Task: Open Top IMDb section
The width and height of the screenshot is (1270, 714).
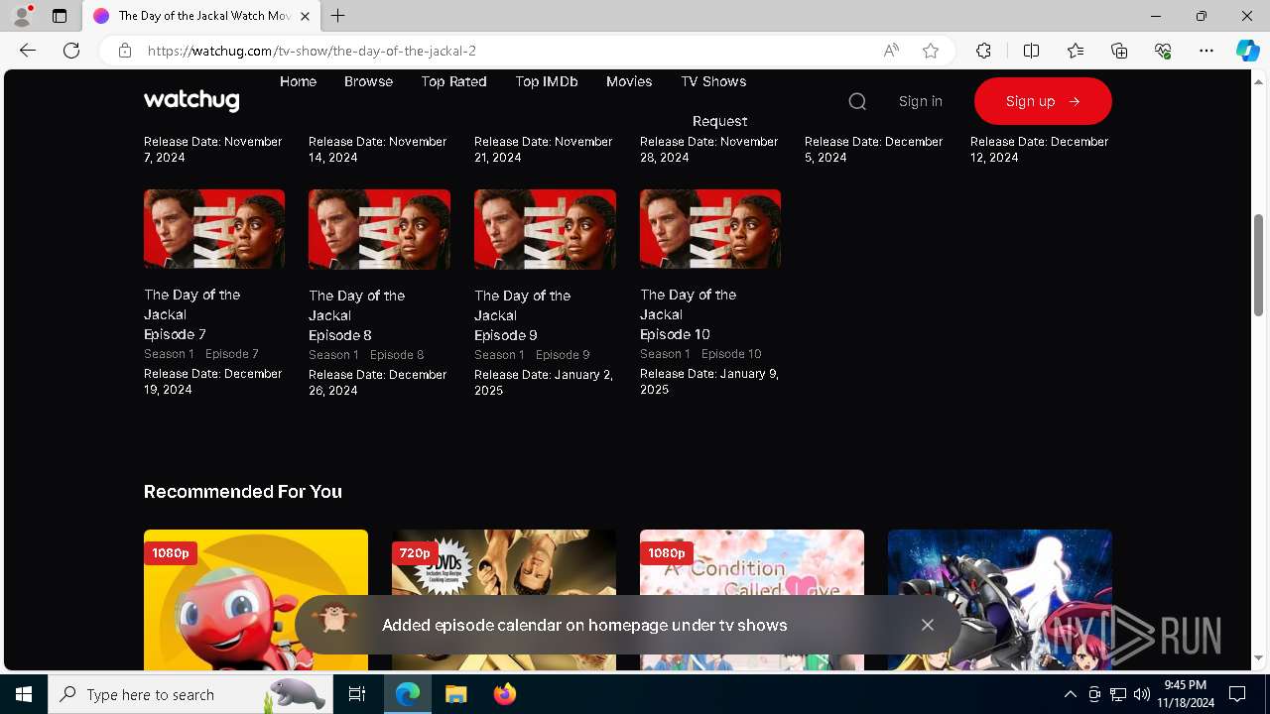Action: (546, 81)
